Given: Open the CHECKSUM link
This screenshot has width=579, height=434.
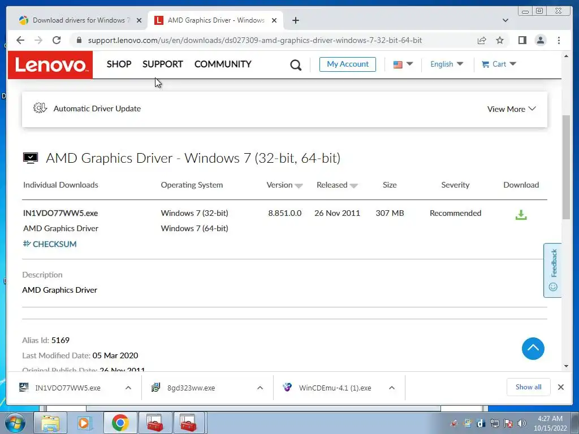Looking at the screenshot, I should coord(50,244).
